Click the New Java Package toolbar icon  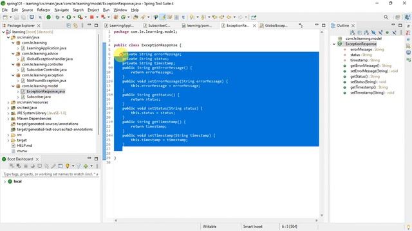(116, 17)
